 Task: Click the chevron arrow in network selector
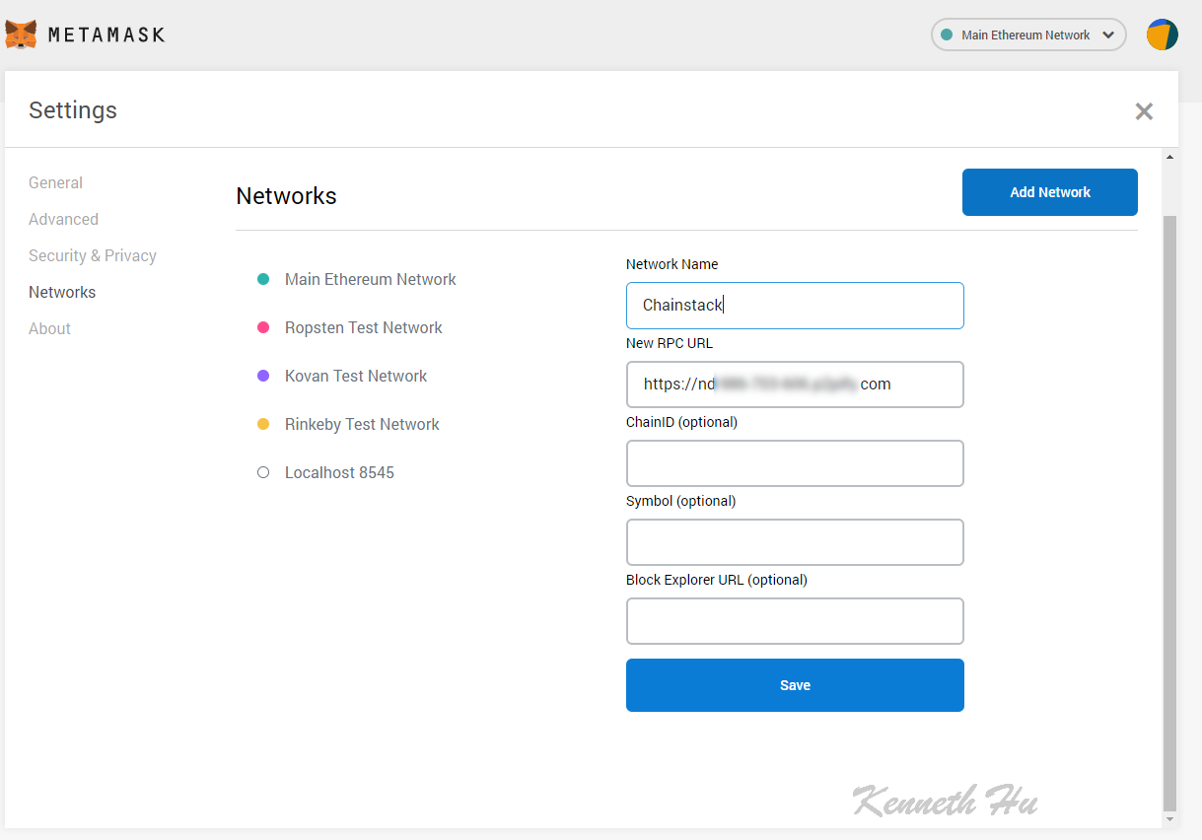1108,35
